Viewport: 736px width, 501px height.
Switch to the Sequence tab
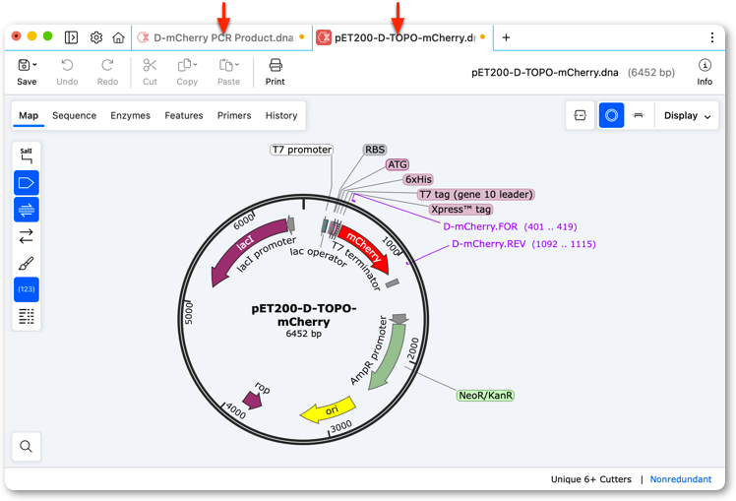point(74,115)
